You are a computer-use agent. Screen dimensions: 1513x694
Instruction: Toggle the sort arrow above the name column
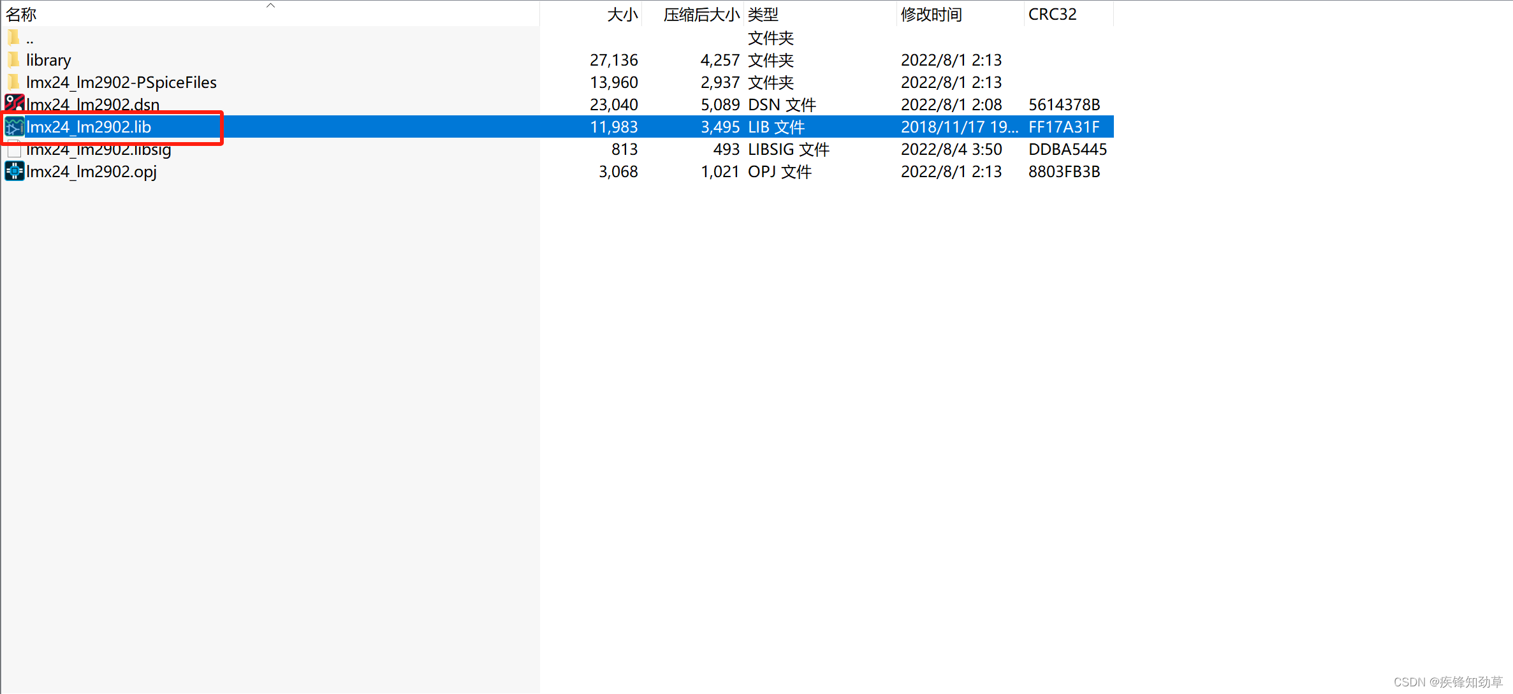pos(270,5)
